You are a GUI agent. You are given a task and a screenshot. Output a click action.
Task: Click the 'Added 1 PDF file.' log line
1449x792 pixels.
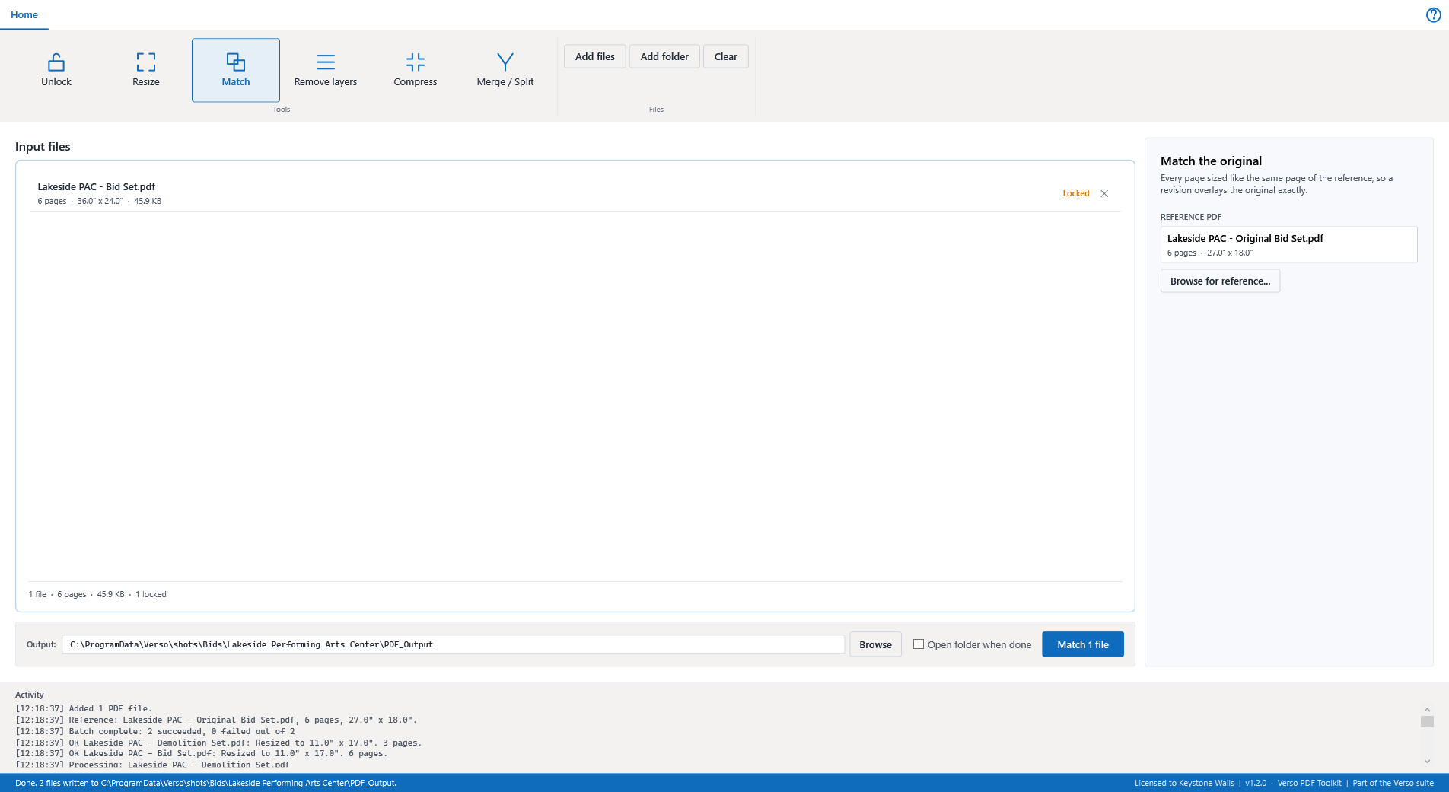(x=84, y=708)
